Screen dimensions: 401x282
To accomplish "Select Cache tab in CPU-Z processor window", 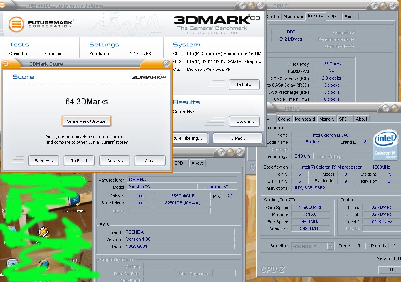I will point(284,119).
